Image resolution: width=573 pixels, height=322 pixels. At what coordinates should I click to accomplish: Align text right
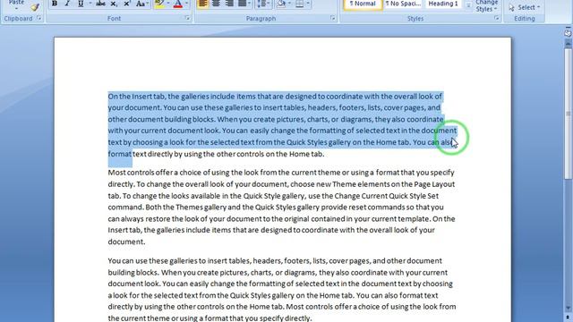click(229, 4)
